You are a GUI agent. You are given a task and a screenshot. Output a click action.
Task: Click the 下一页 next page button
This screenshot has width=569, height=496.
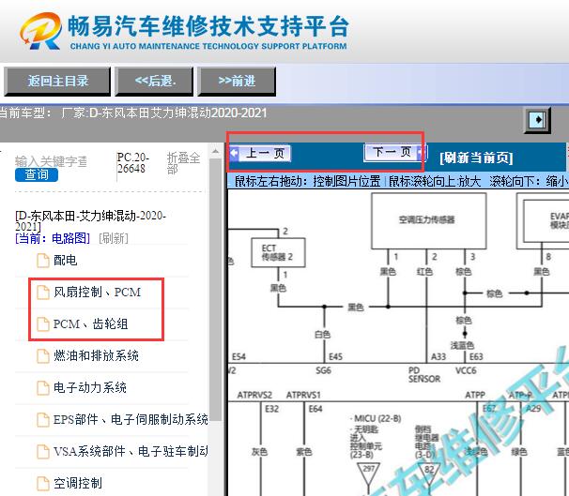tap(395, 152)
